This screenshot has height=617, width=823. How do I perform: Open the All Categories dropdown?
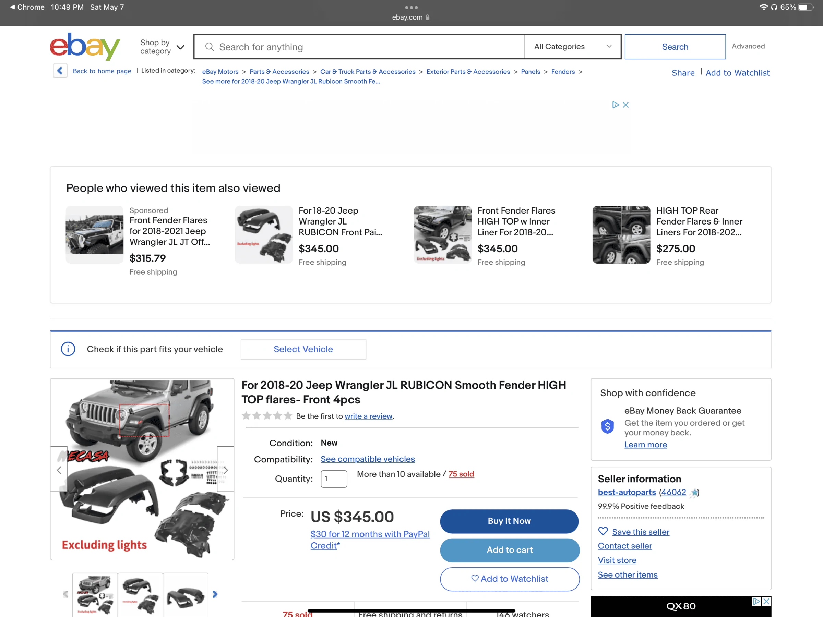pyautogui.click(x=573, y=47)
